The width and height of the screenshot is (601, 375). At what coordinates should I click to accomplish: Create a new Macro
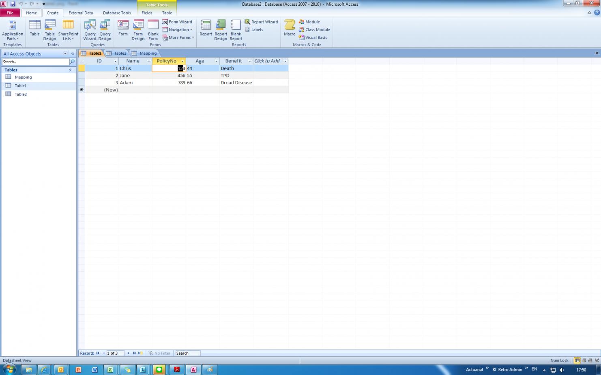[x=290, y=28]
